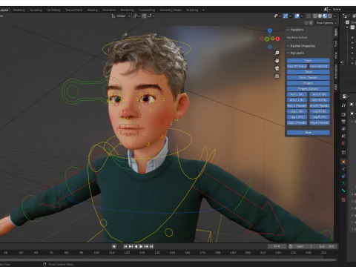Image resolution: width=356 pixels, height=267 pixels.
Task: Switch to the UV Editing workspace tab
Action: [x=53, y=10]
